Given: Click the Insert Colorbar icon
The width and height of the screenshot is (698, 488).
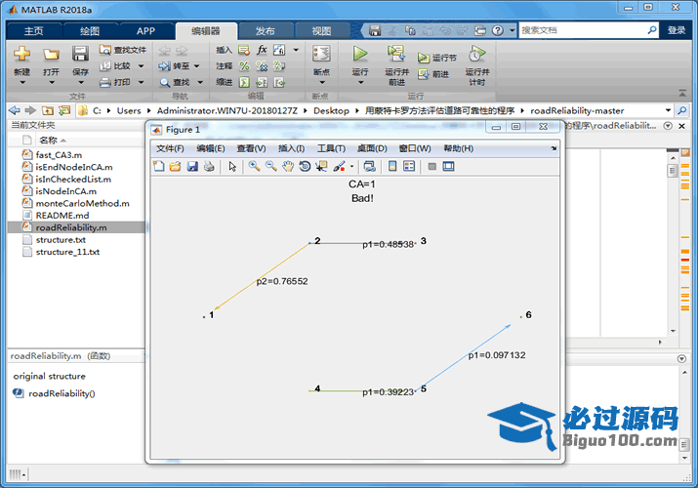Looking at the screenshot, I should point(392,166).
